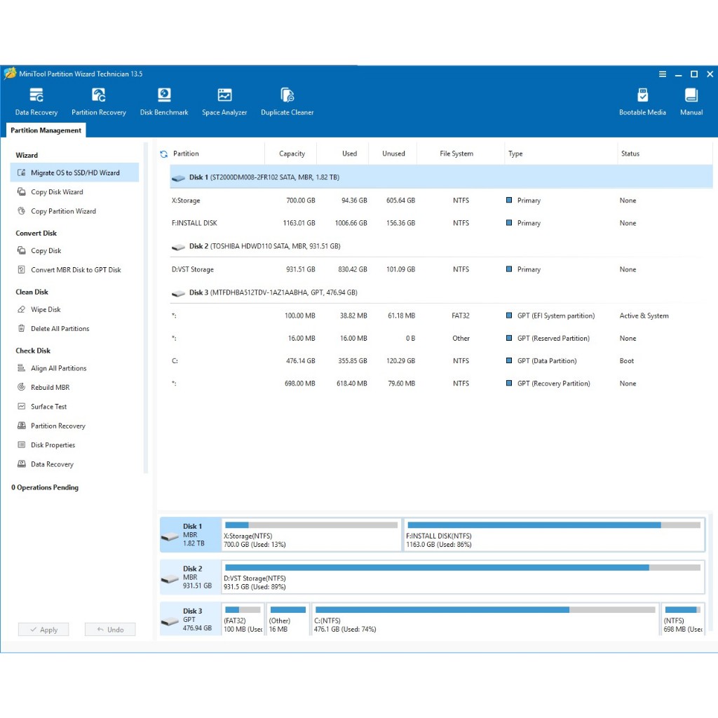Open the Duplicate Cleaner tool
718x718 pixels.
(287, 101)
